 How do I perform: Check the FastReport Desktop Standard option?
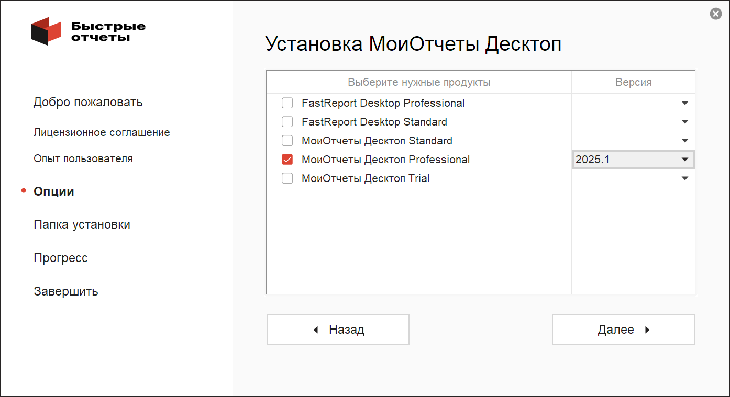point(287,122)
